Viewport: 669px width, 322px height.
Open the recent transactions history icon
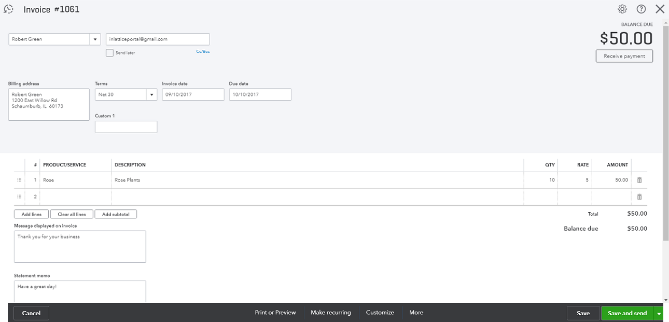8,9
